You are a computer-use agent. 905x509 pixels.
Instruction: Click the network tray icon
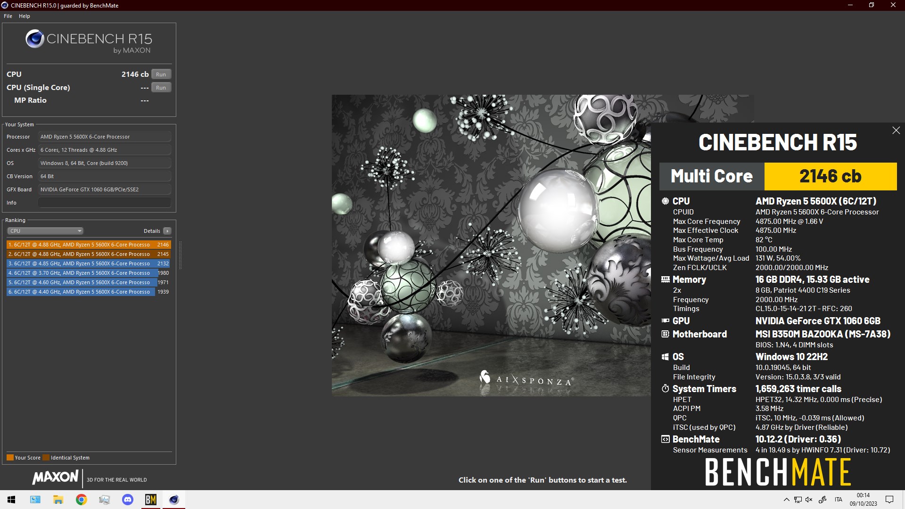point(798,500)
